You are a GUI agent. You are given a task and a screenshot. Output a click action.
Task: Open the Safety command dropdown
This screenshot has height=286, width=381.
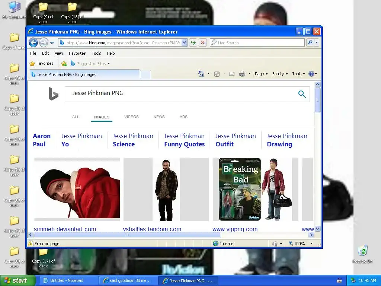click(280, 74)
